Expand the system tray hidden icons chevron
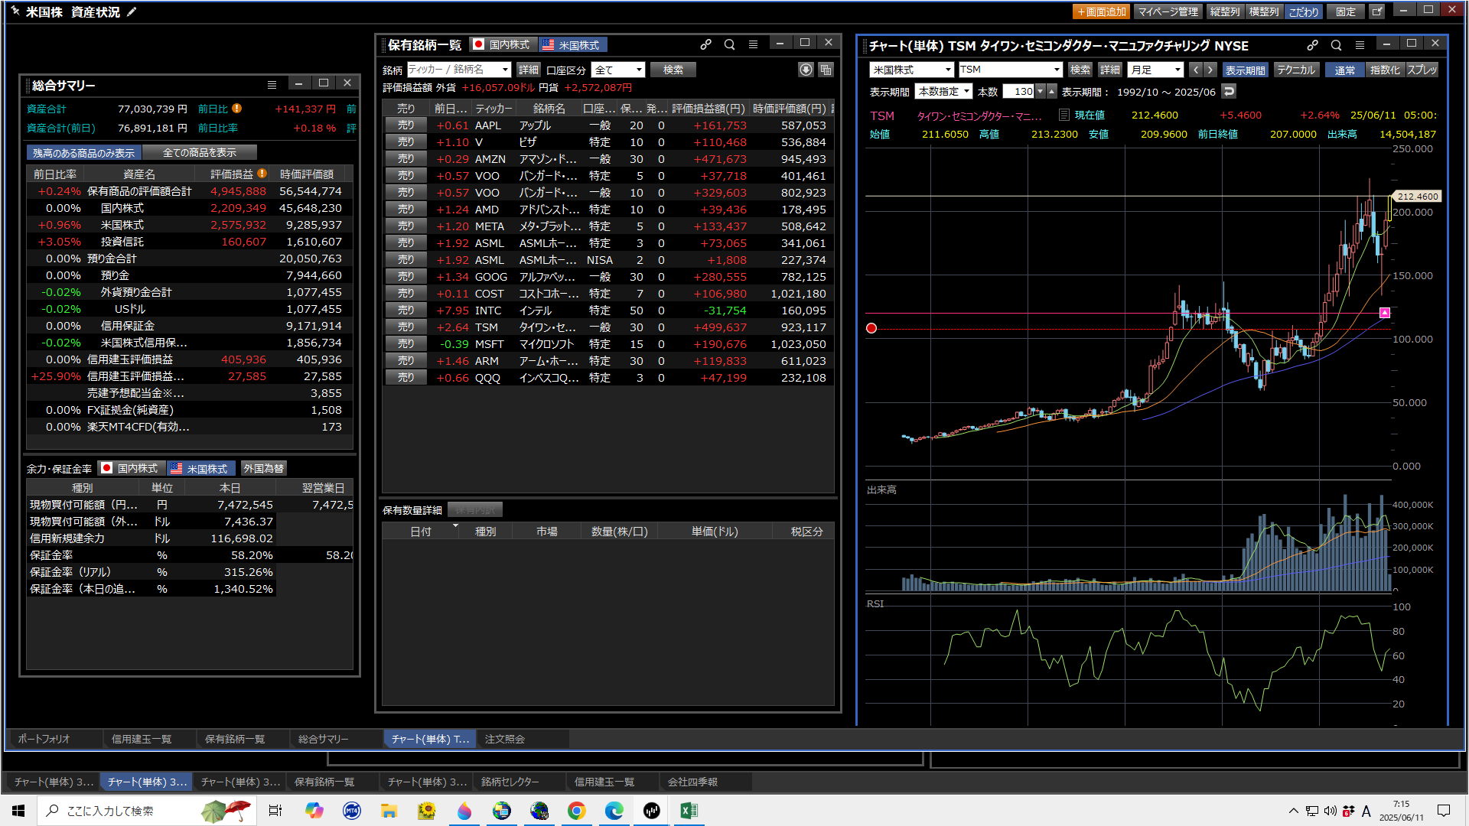1469x826 pixels. pos(1293,811)
